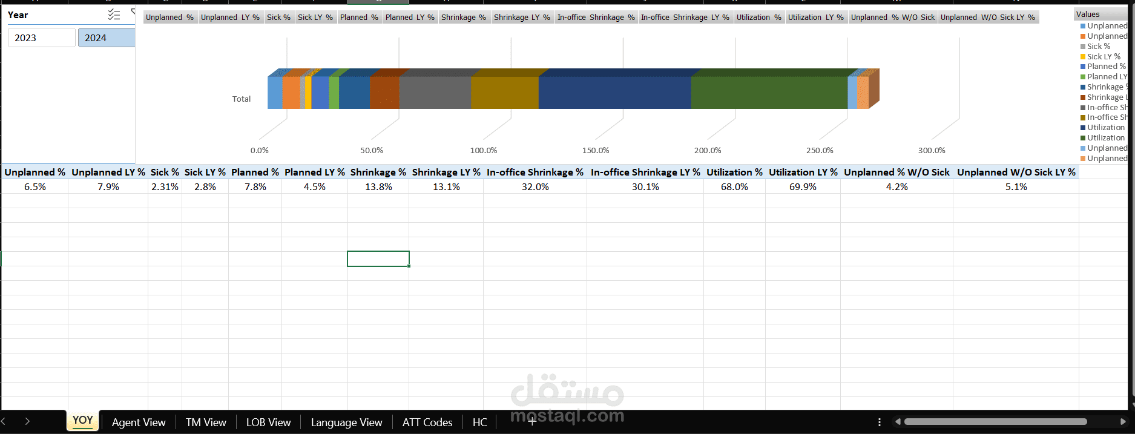The width and height of the screenshot is (1135, 434).
Task: Click the In-office Shrinkage % chart field button
Action: click(x=596, y=18)
